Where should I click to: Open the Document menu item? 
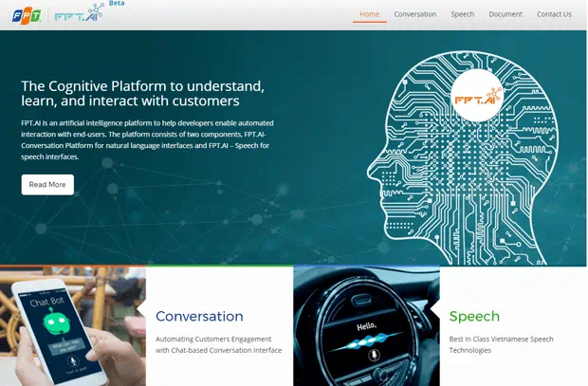(x=505, y=14)
